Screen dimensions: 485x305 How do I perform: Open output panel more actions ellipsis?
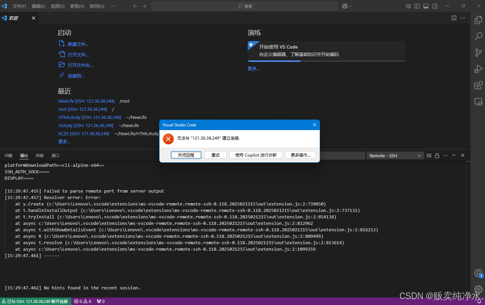click(x=445, y=156)
